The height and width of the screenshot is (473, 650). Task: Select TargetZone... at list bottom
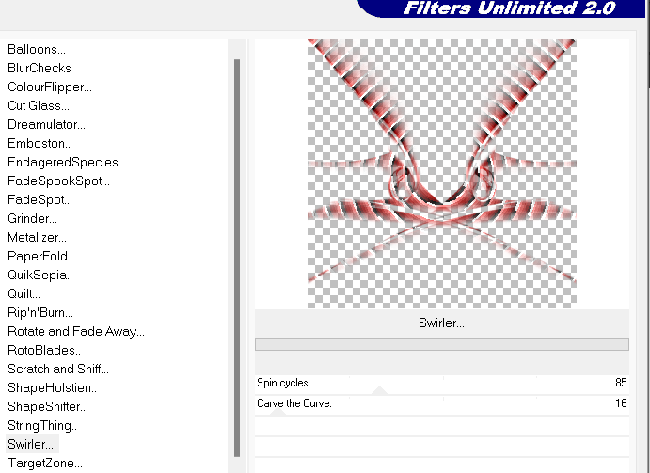click(x=44, y=463)
